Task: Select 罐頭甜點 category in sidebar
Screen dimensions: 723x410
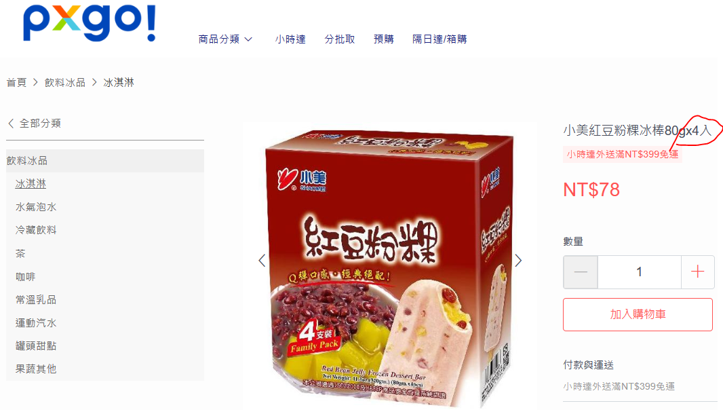Action: click(36, 346)
